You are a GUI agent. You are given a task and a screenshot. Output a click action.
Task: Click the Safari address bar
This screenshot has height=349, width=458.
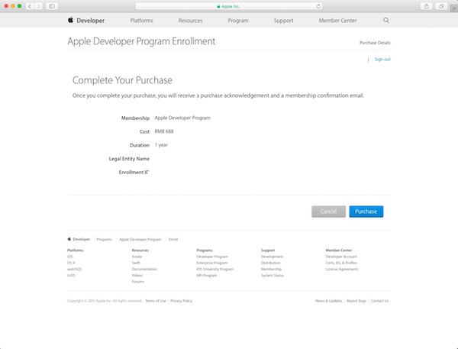click(229, 5)
